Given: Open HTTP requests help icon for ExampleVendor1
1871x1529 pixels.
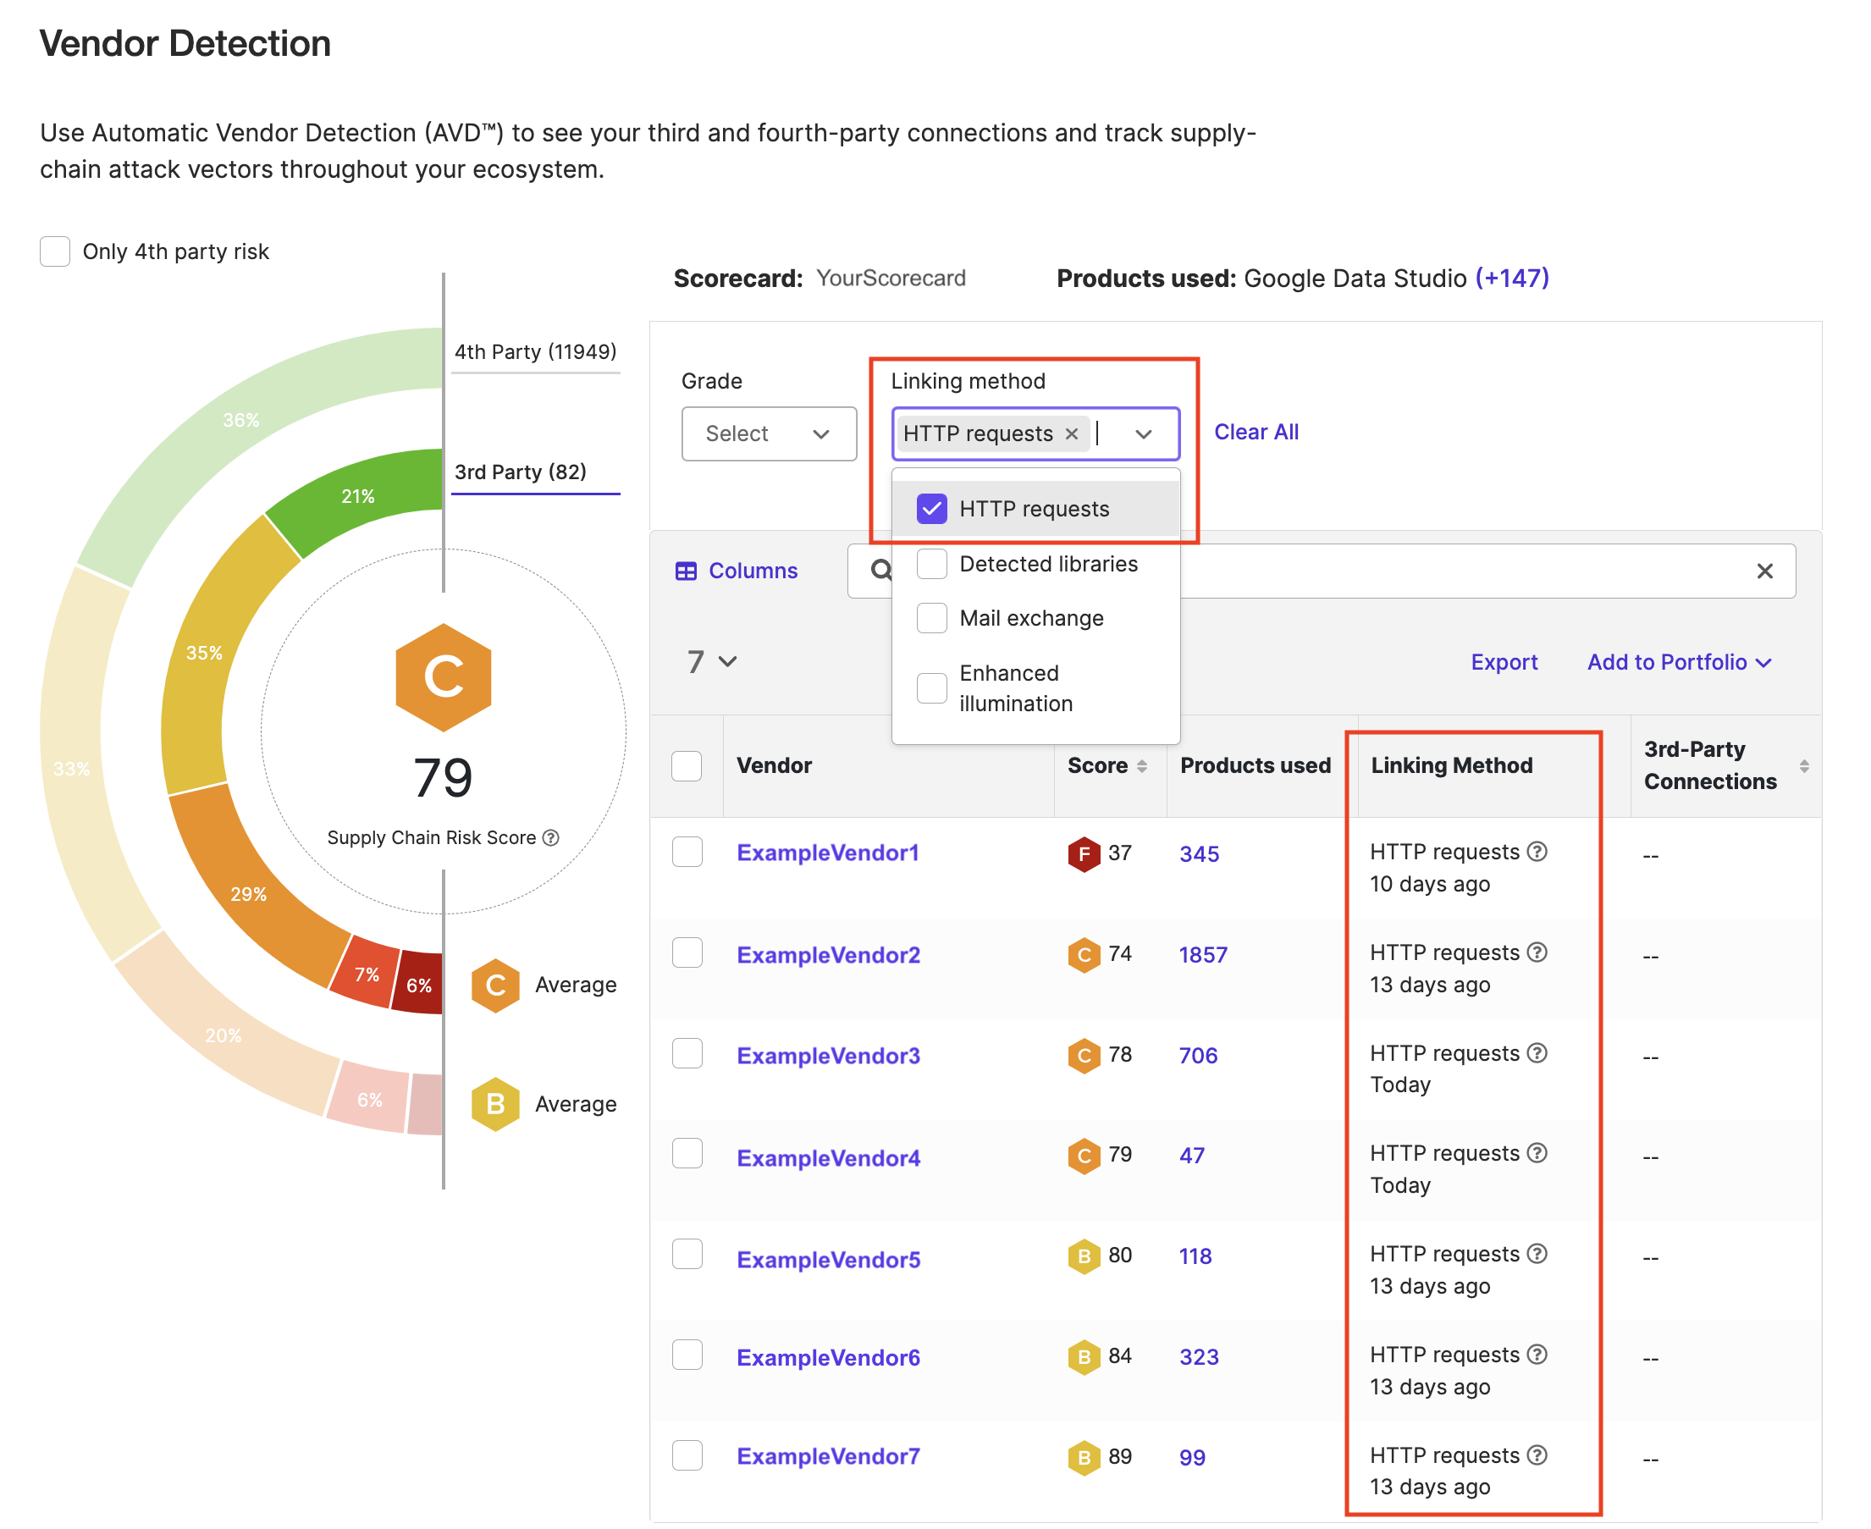Looking at the screenshot, I should click(1537, 851).
